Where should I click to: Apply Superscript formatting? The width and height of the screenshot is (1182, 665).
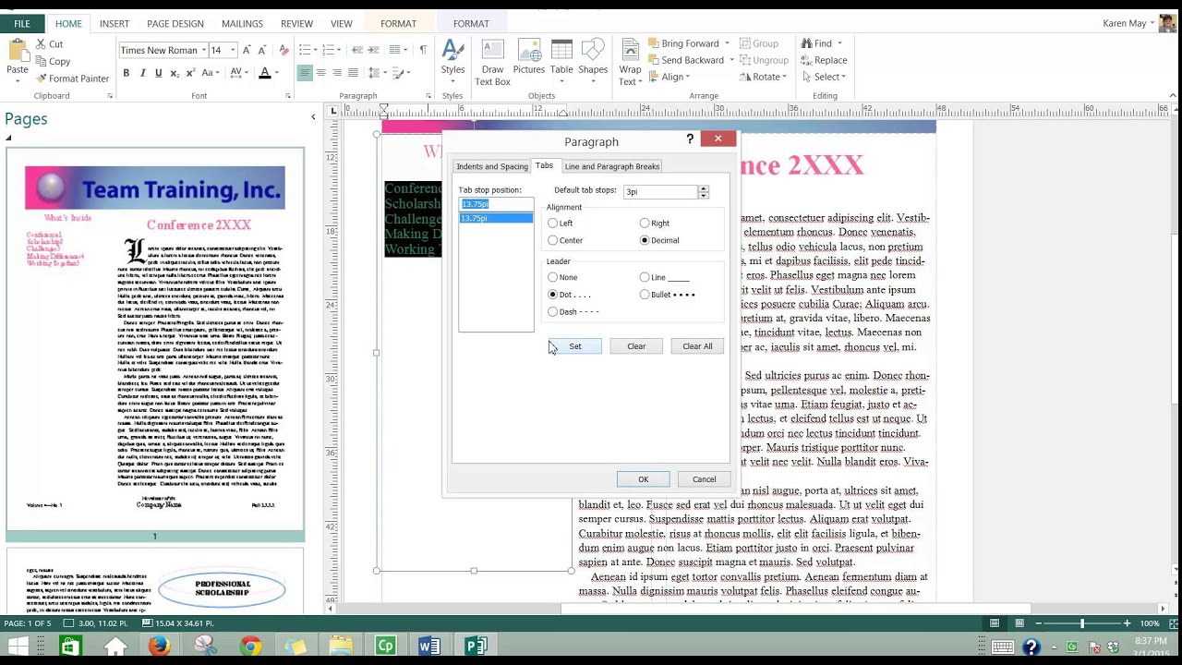(x=190, y=73)
